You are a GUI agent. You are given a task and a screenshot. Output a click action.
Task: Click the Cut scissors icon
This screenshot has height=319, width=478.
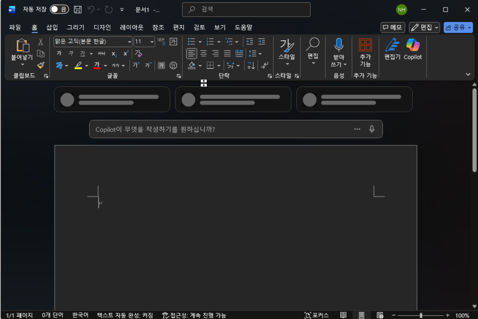(41, 42)
